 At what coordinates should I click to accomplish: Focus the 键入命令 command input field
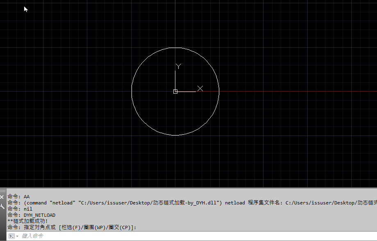pos(123,236)
